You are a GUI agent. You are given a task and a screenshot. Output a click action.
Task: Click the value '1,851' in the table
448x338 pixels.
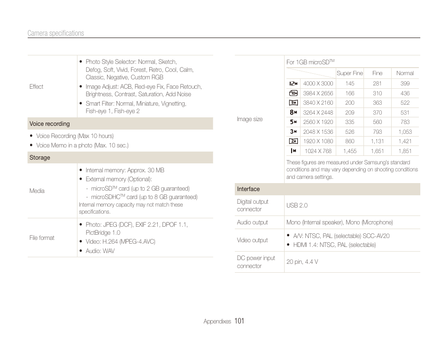point(405,151)
